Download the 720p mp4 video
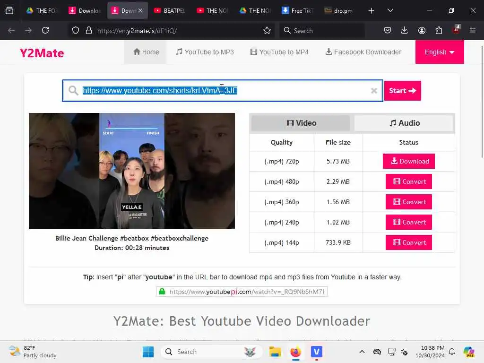Screen dimensions: 484x363 point(409,161)
